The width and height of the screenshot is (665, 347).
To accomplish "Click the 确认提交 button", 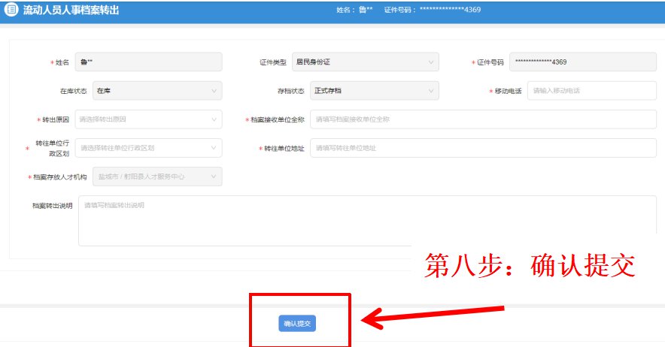I will pyautogui.click(x=297, y=323).
